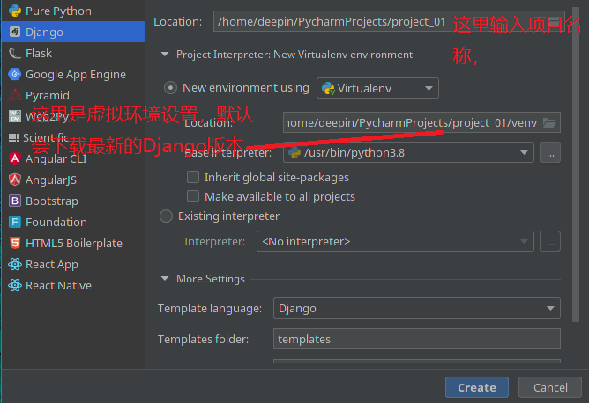Click the AngularJS icon
The width and height of the screenshot is (589, 403).
coord(15,180)
